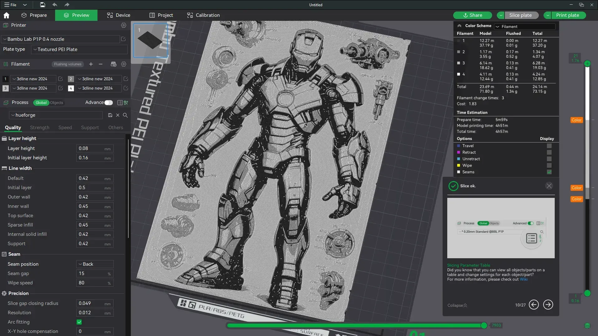This screenshot has width=598, height=336.
Task: Uncheck the Seams display checkbox
Action: coord(549,172)
